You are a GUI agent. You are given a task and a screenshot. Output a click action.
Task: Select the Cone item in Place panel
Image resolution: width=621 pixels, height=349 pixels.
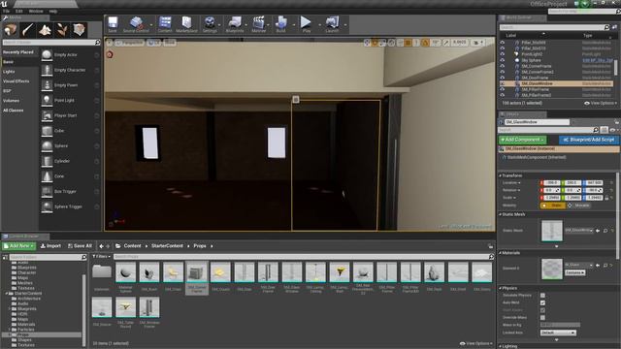[70, 176]
